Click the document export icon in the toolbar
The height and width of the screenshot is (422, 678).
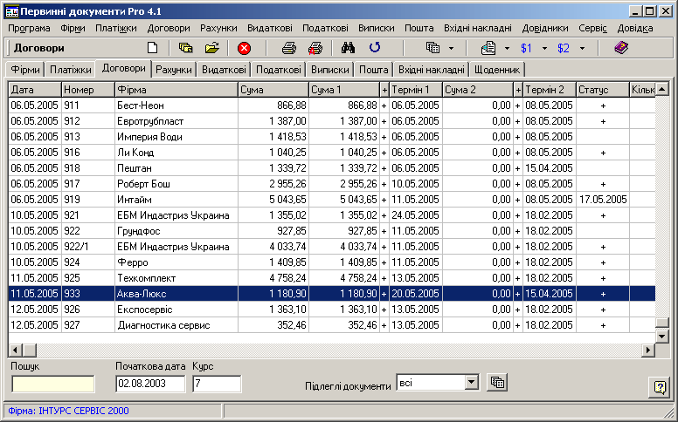tap(488, 47)
